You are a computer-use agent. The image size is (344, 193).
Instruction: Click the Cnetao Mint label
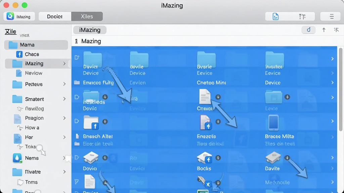pyautogui.click(x=212, y=83)
